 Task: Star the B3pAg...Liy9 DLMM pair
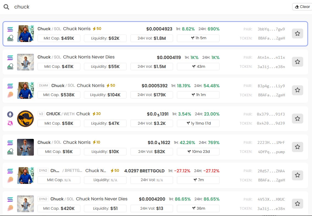click(297, 90)
